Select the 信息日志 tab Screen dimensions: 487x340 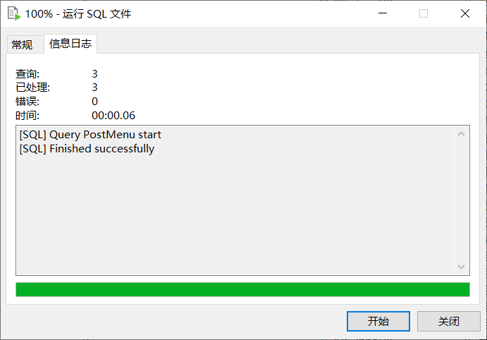70,44
